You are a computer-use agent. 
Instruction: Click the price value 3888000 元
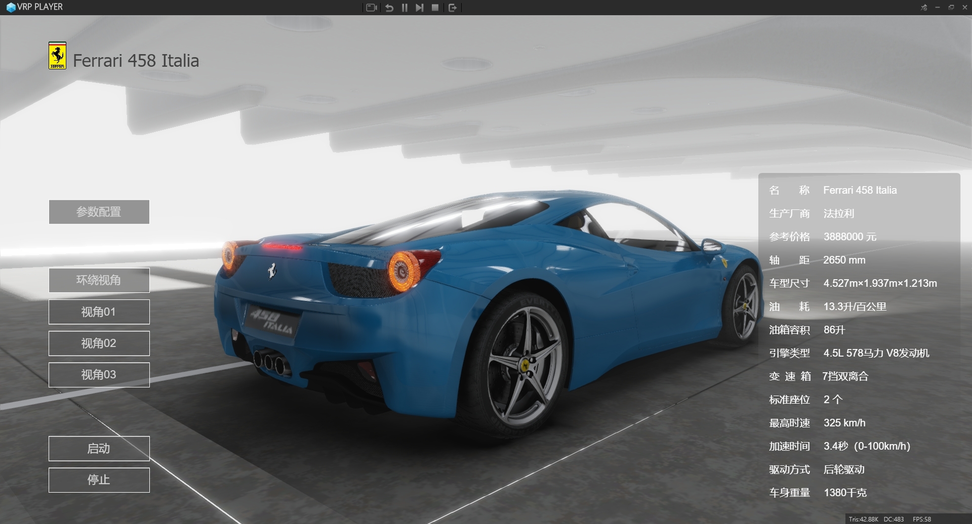(x=849, y=237)
